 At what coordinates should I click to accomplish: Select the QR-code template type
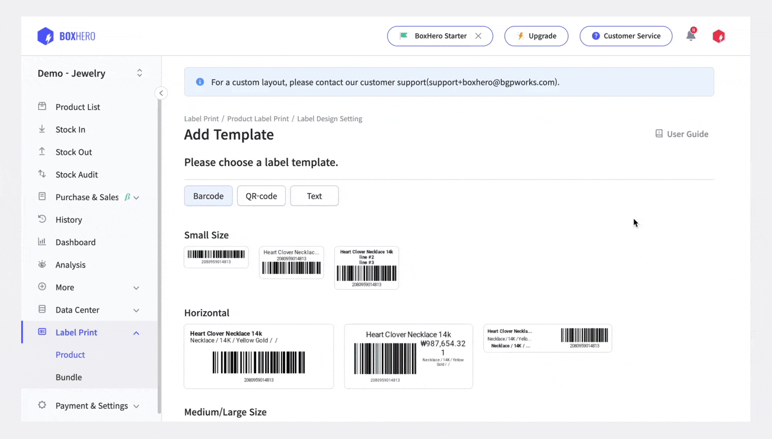pyautogui.click(x=261, y=196)
